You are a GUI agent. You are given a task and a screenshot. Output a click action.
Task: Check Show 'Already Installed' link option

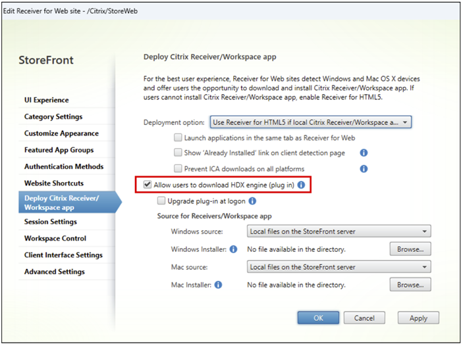178,153
